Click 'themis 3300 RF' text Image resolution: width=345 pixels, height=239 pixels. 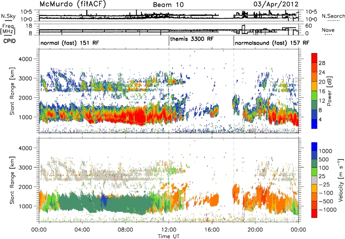tap(192, 39)
